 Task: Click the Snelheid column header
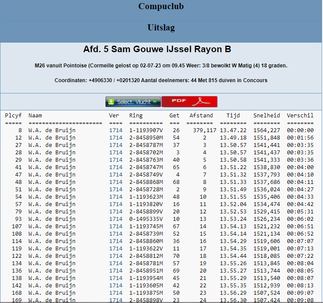coord(267,116)
